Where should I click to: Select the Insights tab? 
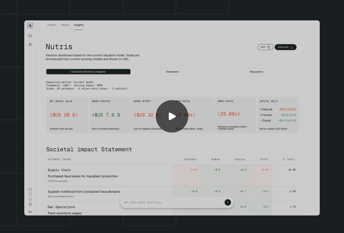(x=79, y=25)
